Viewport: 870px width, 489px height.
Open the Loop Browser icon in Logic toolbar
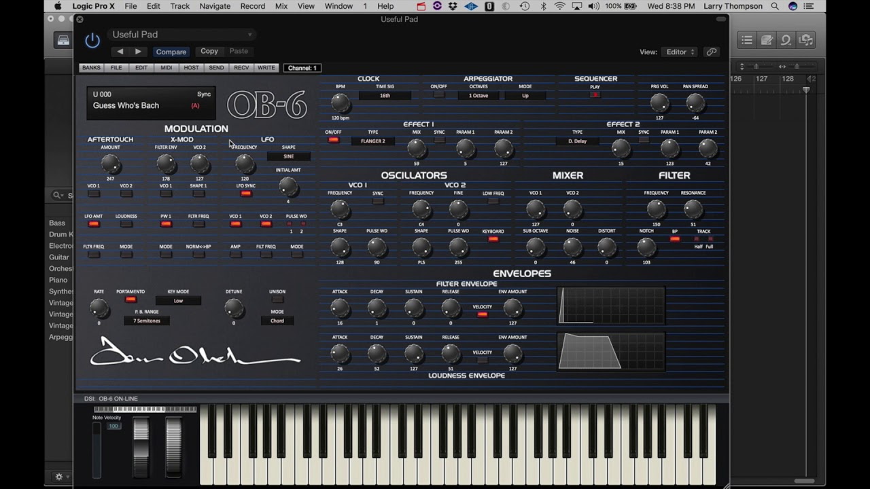(786, 40)
